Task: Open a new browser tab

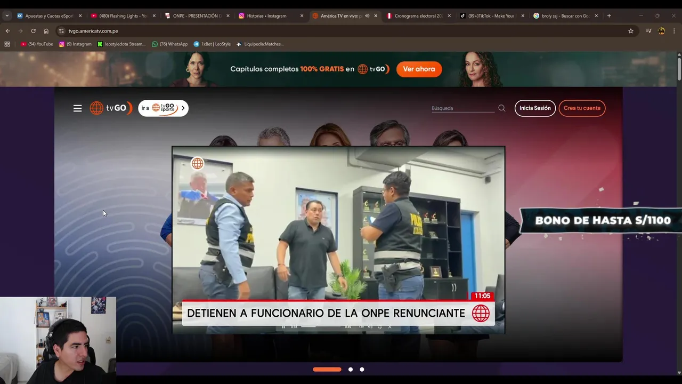Action: pyautogui.click(x=609, y=16)
